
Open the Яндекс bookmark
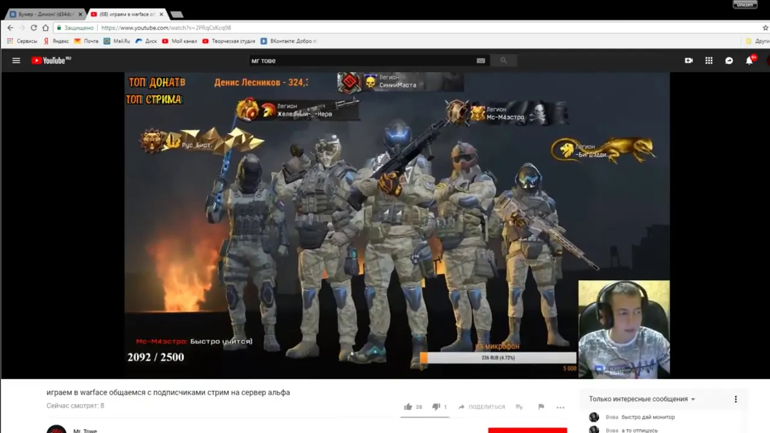tap(56, 41)
